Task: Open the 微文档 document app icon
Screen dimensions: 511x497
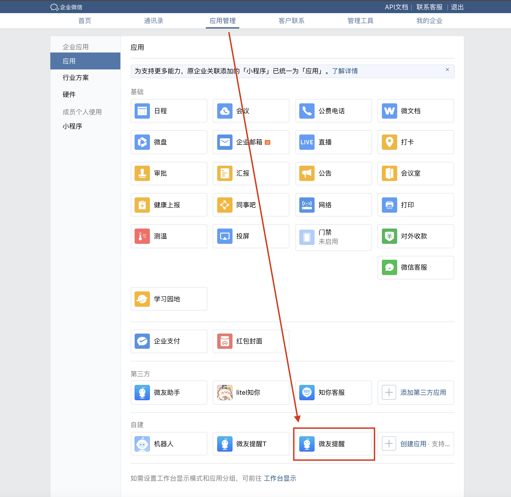Action: tap(390, 111)
